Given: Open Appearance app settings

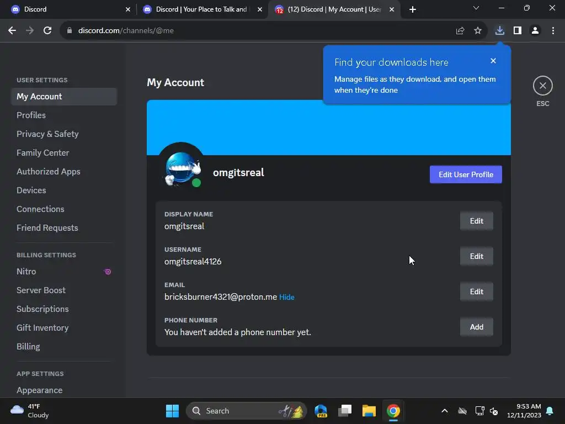Looking at the screenshot, I should 64,390.
